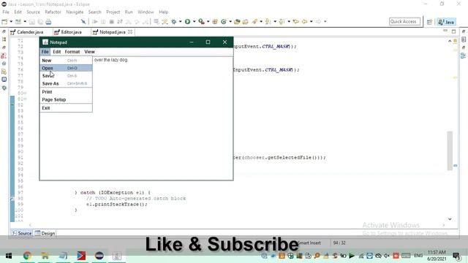
Task: Open the Back history dropdown arrow
Action: [312, 21]
